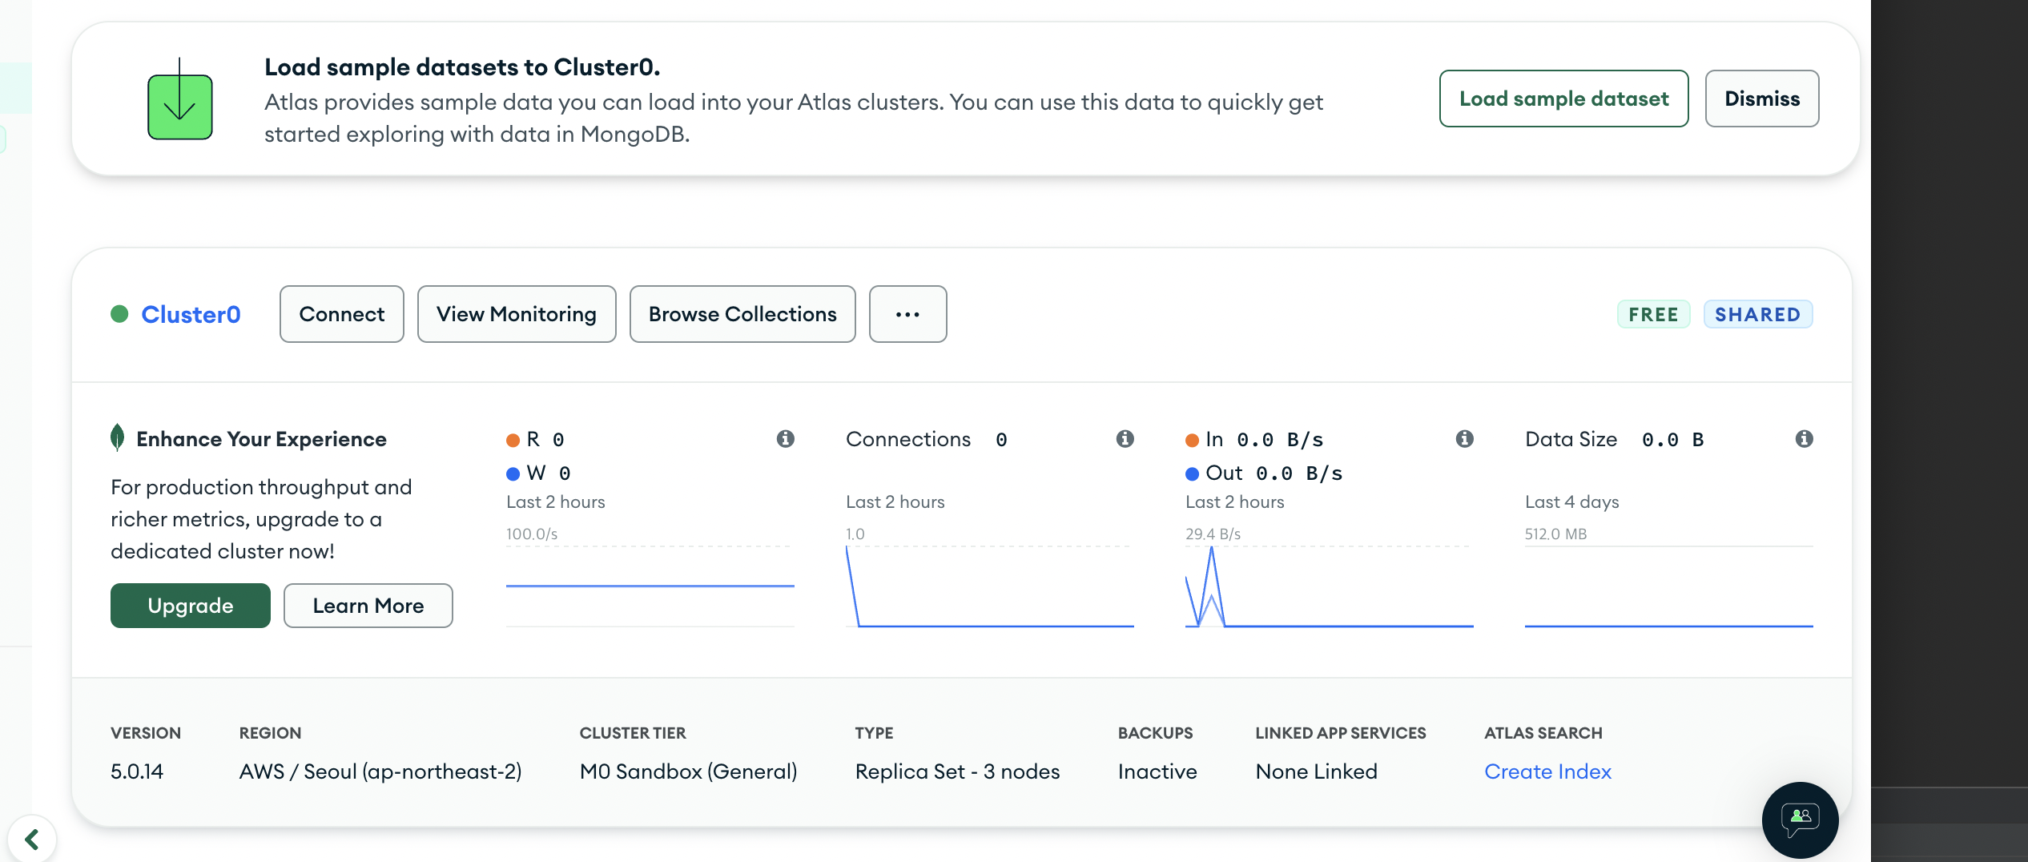This screenshot has height=862, width=2028.
Task: Click the TYPE column header
Action: click(x=874, y=733)
